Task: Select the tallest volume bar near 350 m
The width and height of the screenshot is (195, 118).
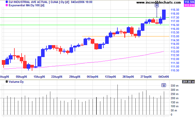Action: click(117, 100)
